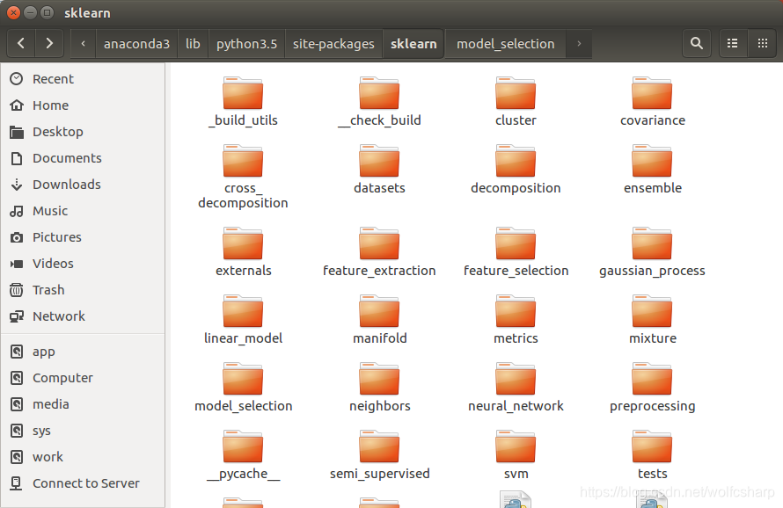Select the externals folder
Image resolution: width=783 pixels, height=508 pixels.
click(x=243, y=252)
